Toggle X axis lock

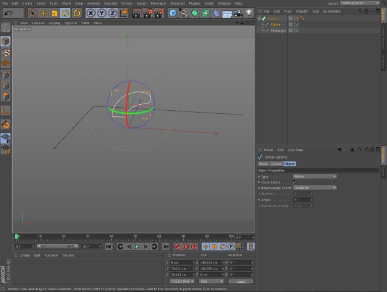point(91,13)
